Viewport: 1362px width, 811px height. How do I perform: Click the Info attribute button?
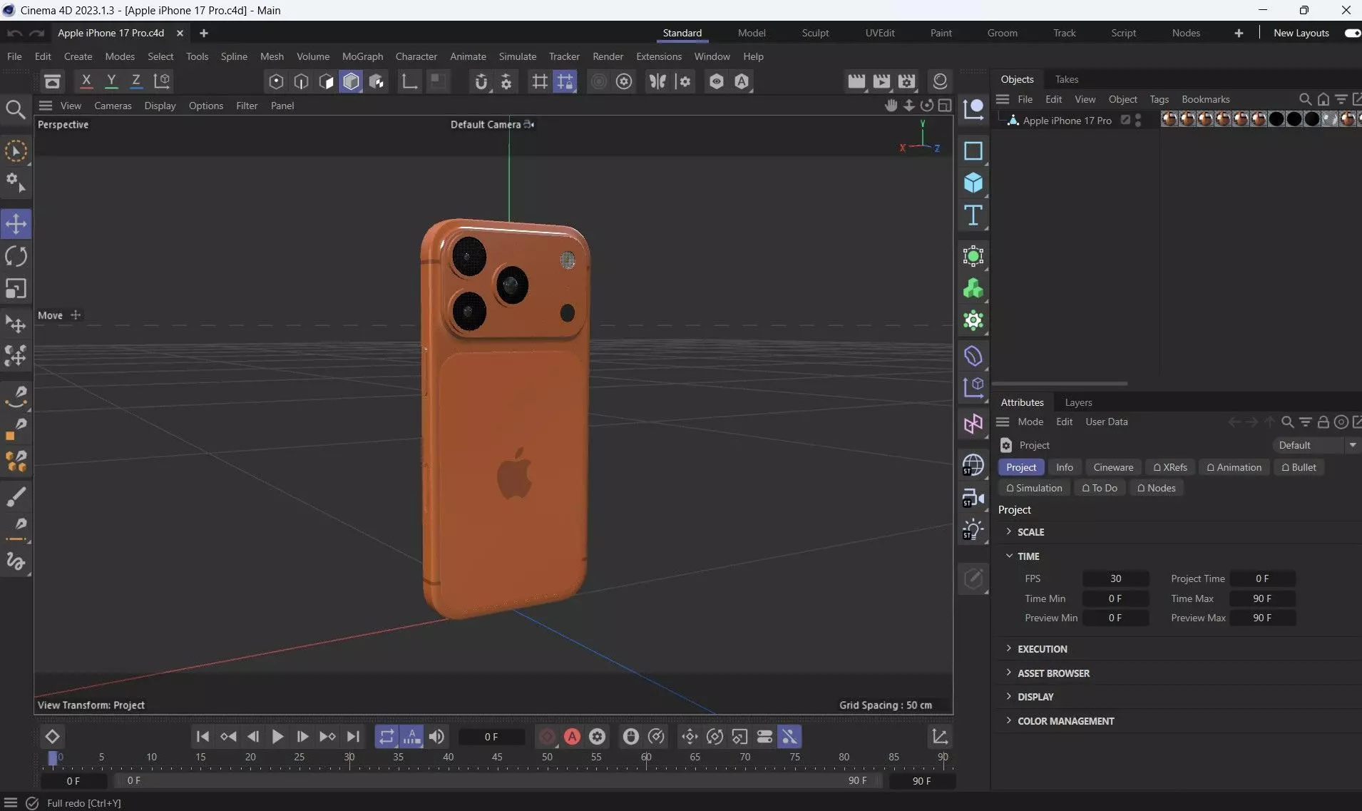click(x=1064, y=467)
